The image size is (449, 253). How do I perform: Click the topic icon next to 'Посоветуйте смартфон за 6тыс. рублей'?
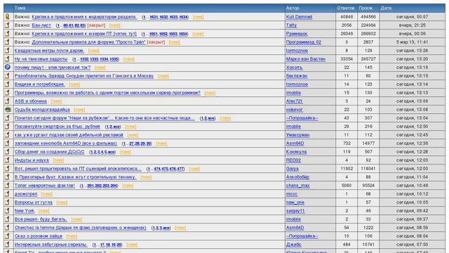[x=8, y=126]
